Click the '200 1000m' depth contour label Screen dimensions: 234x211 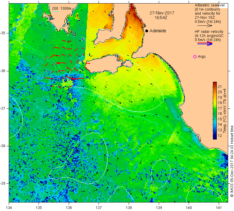coord(62,8)
